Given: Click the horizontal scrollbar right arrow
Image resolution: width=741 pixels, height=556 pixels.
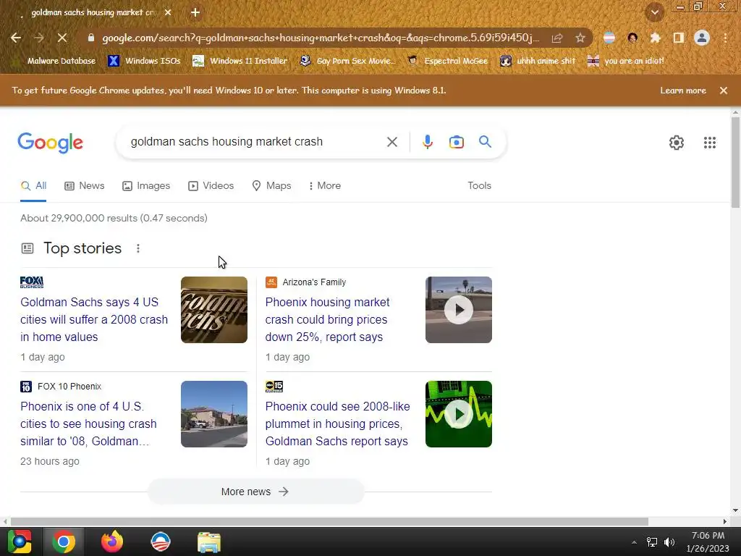Looking at the screenshot, I should [724, 521].
